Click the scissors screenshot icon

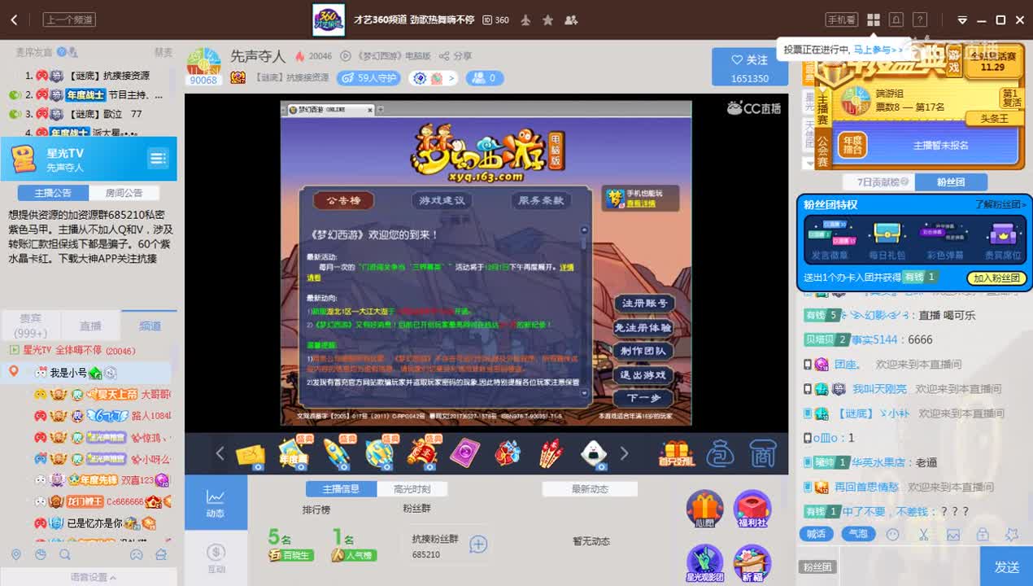(x=923, y=535)
